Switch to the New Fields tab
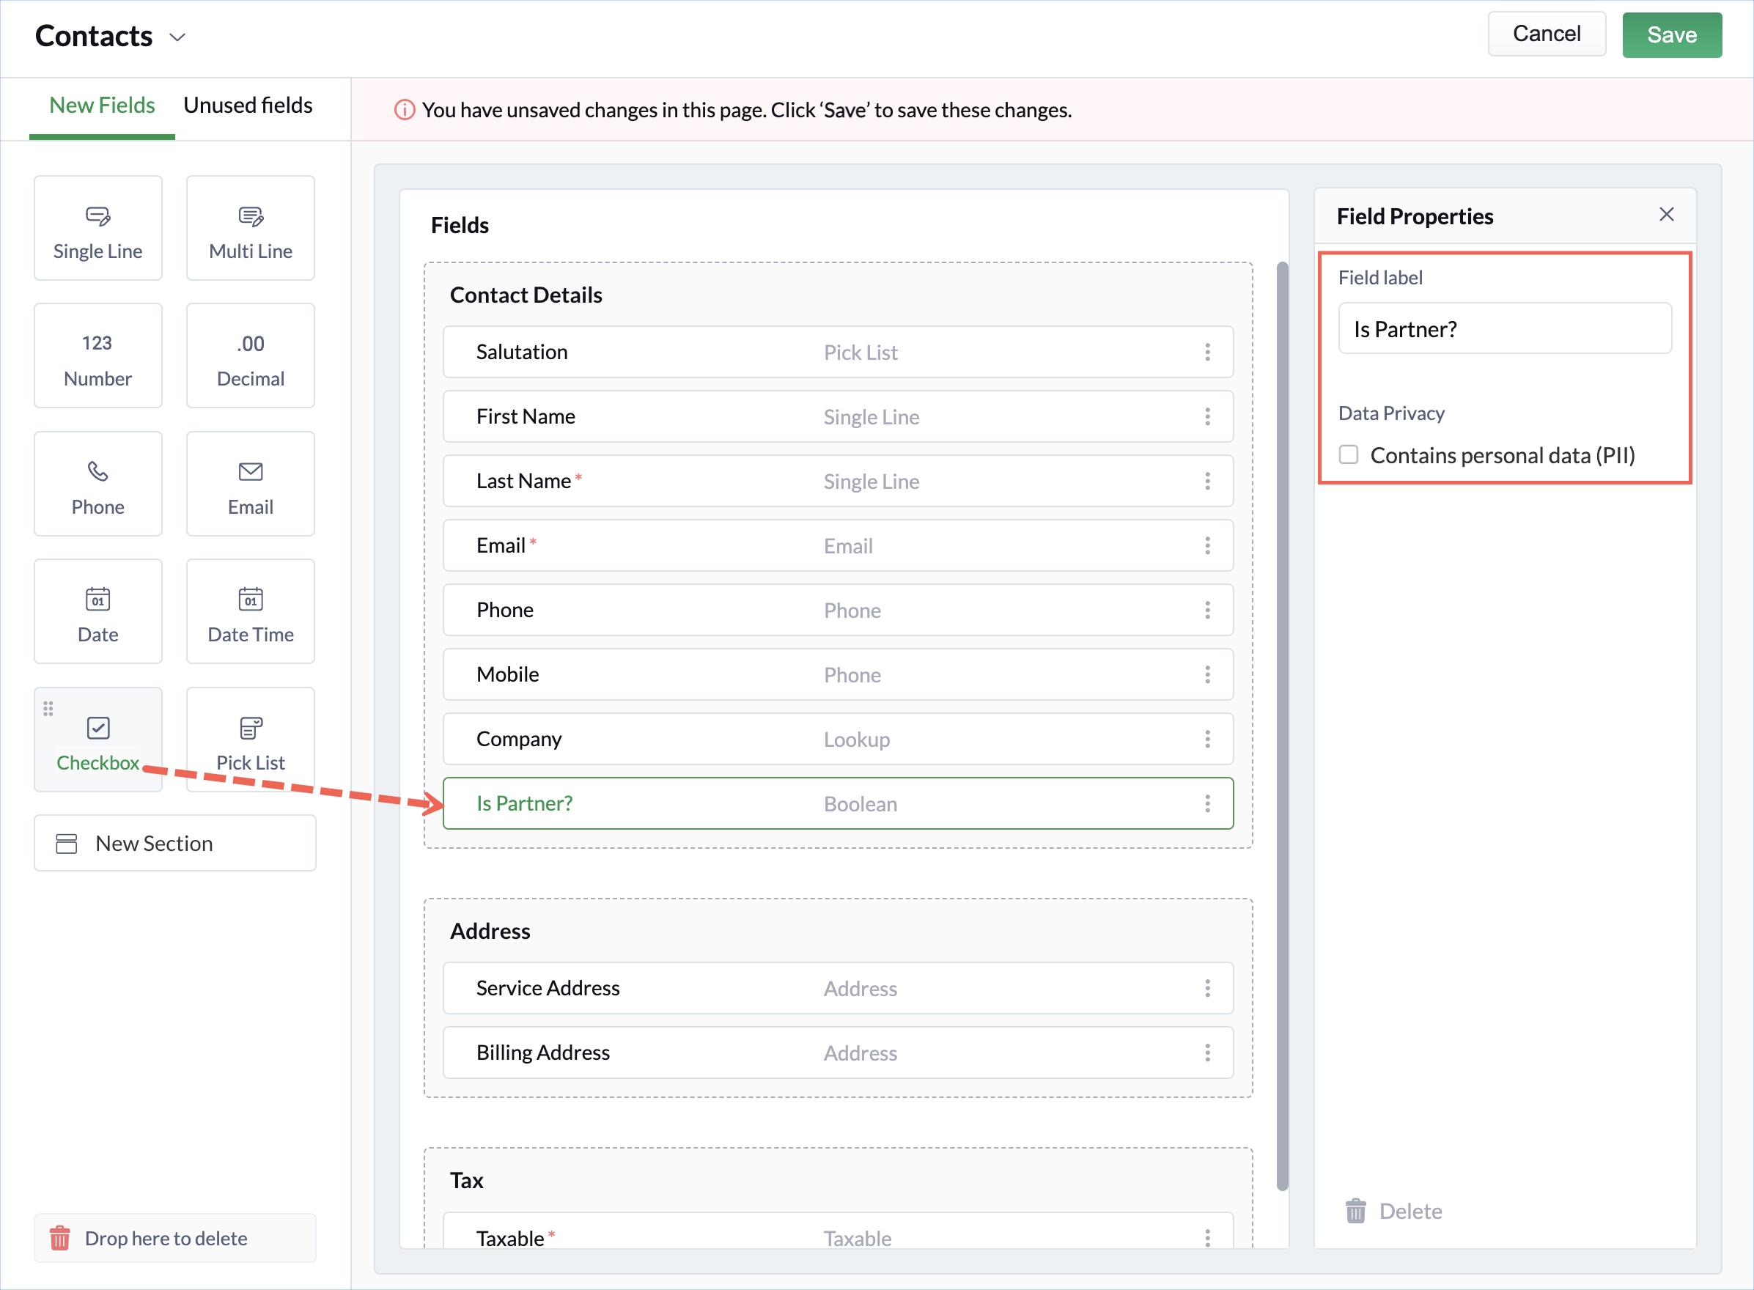Screen dimensions: 1754x1290 (x=102, y=106)
